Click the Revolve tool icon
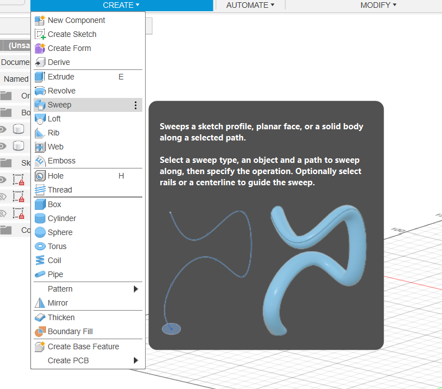The width and height of the screenshot is (442, 389). tap(40, 91)
